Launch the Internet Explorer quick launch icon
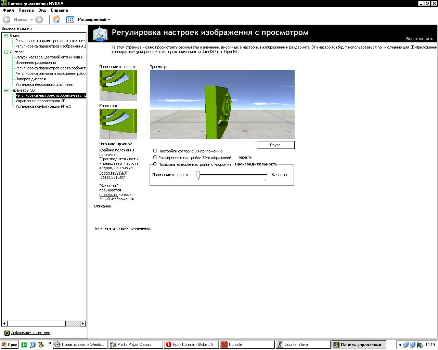This screenshot has height=350, width=438. [33, 345]
